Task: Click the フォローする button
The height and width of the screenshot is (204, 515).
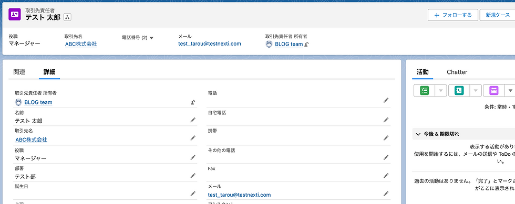Action: point(452,15)
